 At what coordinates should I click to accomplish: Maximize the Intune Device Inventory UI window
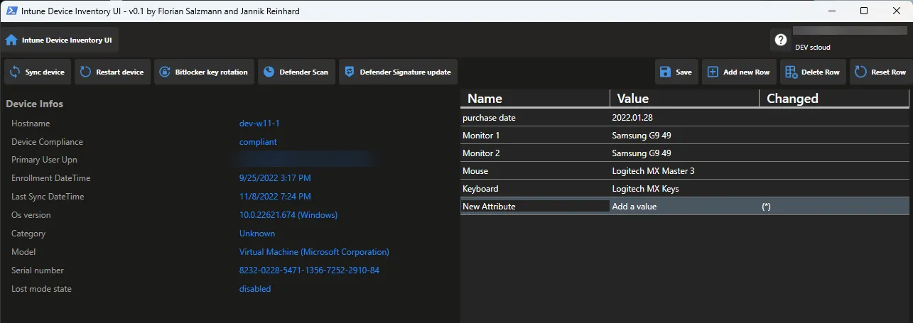pos(864,11)
